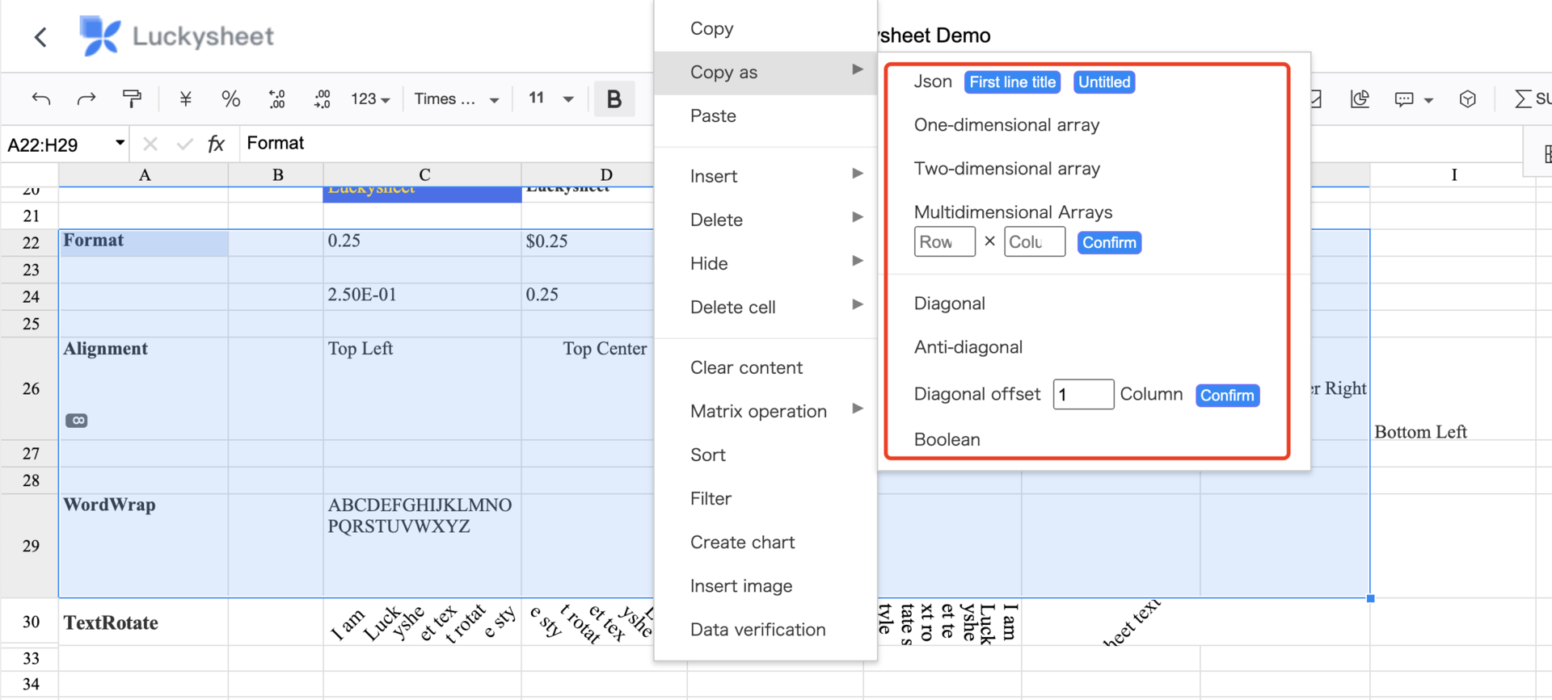The width and height of the screenshot is (1552, 700).
Task: Toggle the bold B button
Action: (x=614, y=99)
